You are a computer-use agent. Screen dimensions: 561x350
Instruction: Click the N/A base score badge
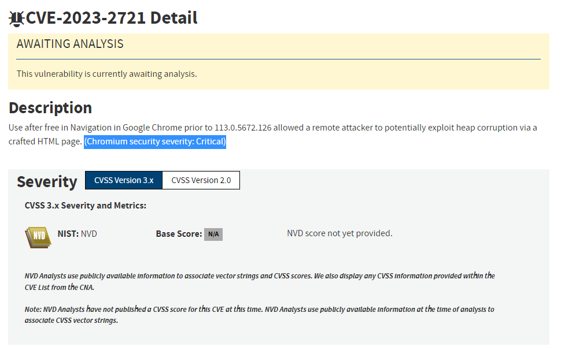coord(213,234)
